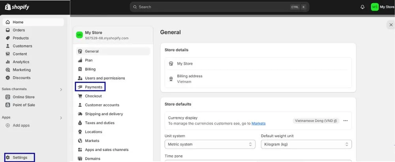Click the Discounts badge icon
The image size is (395, 162).
8,78
